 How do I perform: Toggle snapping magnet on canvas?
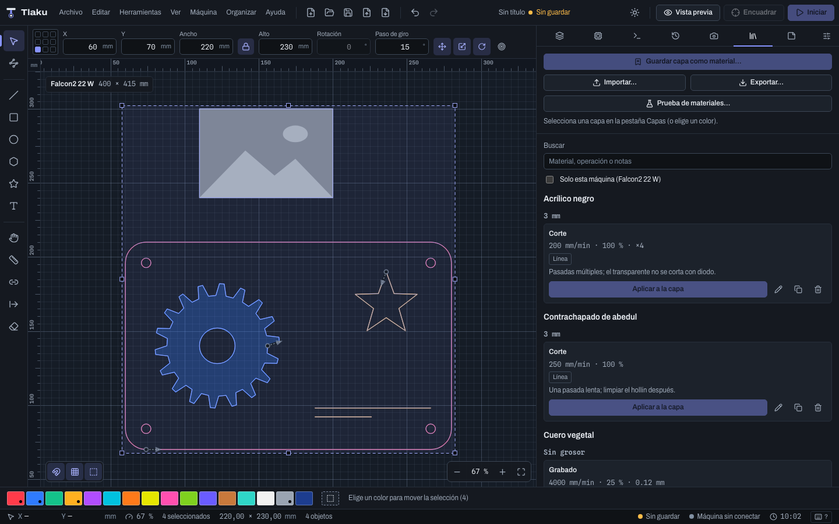point(57,472)
